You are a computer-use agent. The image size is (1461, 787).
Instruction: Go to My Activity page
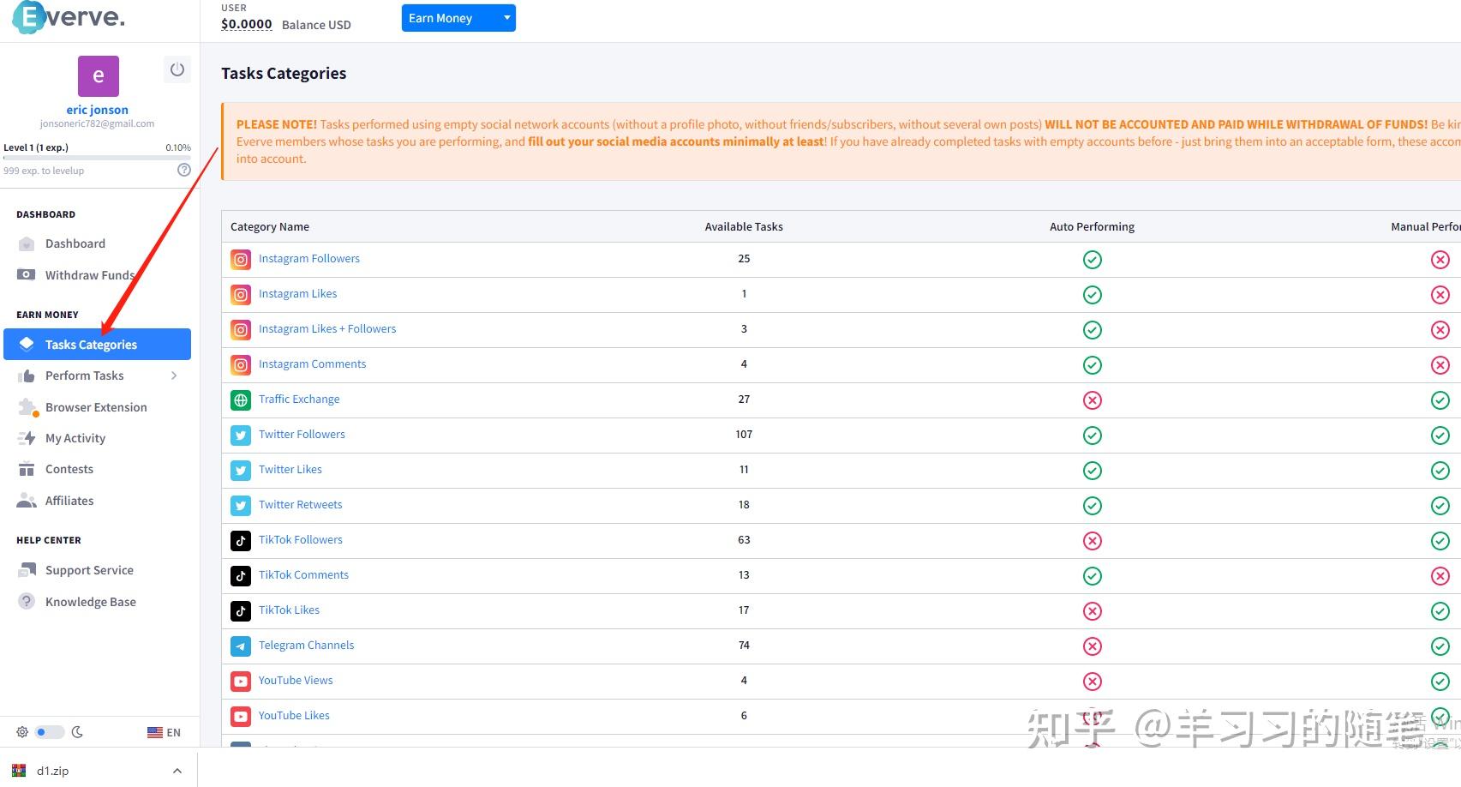coord(75,438)
